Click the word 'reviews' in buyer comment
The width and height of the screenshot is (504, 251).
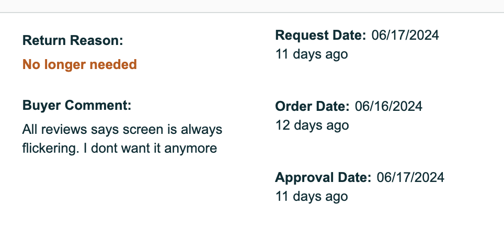pos(64,130)
